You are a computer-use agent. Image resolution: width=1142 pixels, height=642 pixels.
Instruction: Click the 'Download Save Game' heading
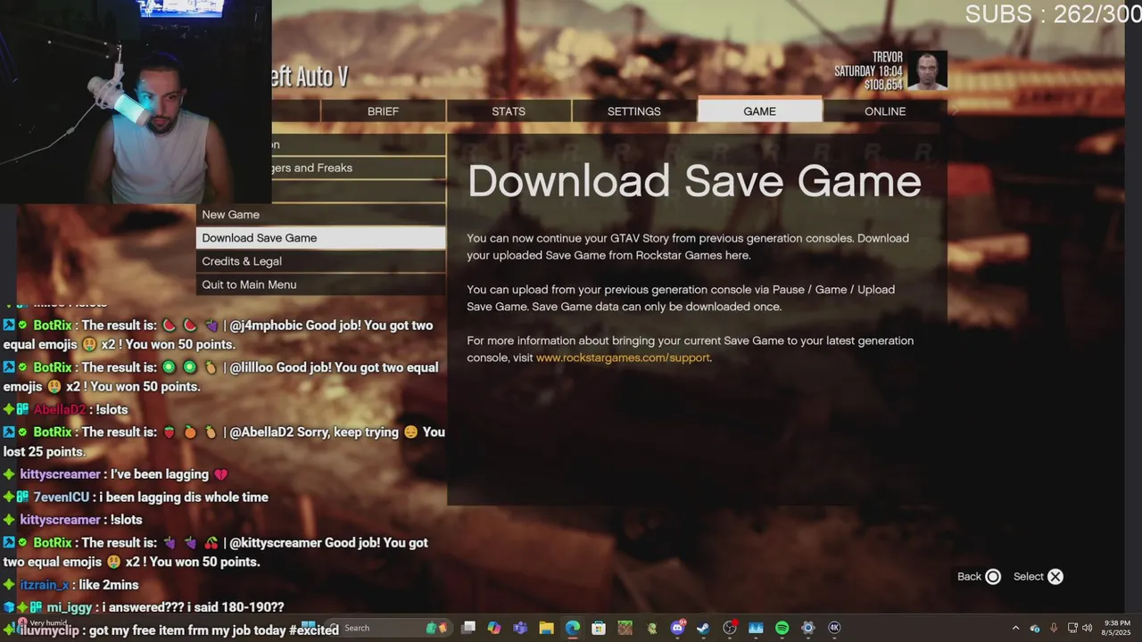[x=694, y=182]
